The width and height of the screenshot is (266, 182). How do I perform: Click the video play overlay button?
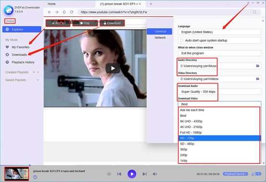(113, 68)
